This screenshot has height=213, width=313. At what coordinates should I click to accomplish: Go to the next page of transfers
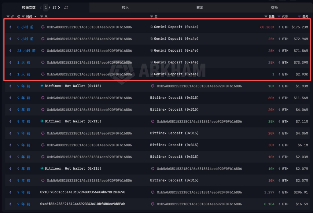59,8
